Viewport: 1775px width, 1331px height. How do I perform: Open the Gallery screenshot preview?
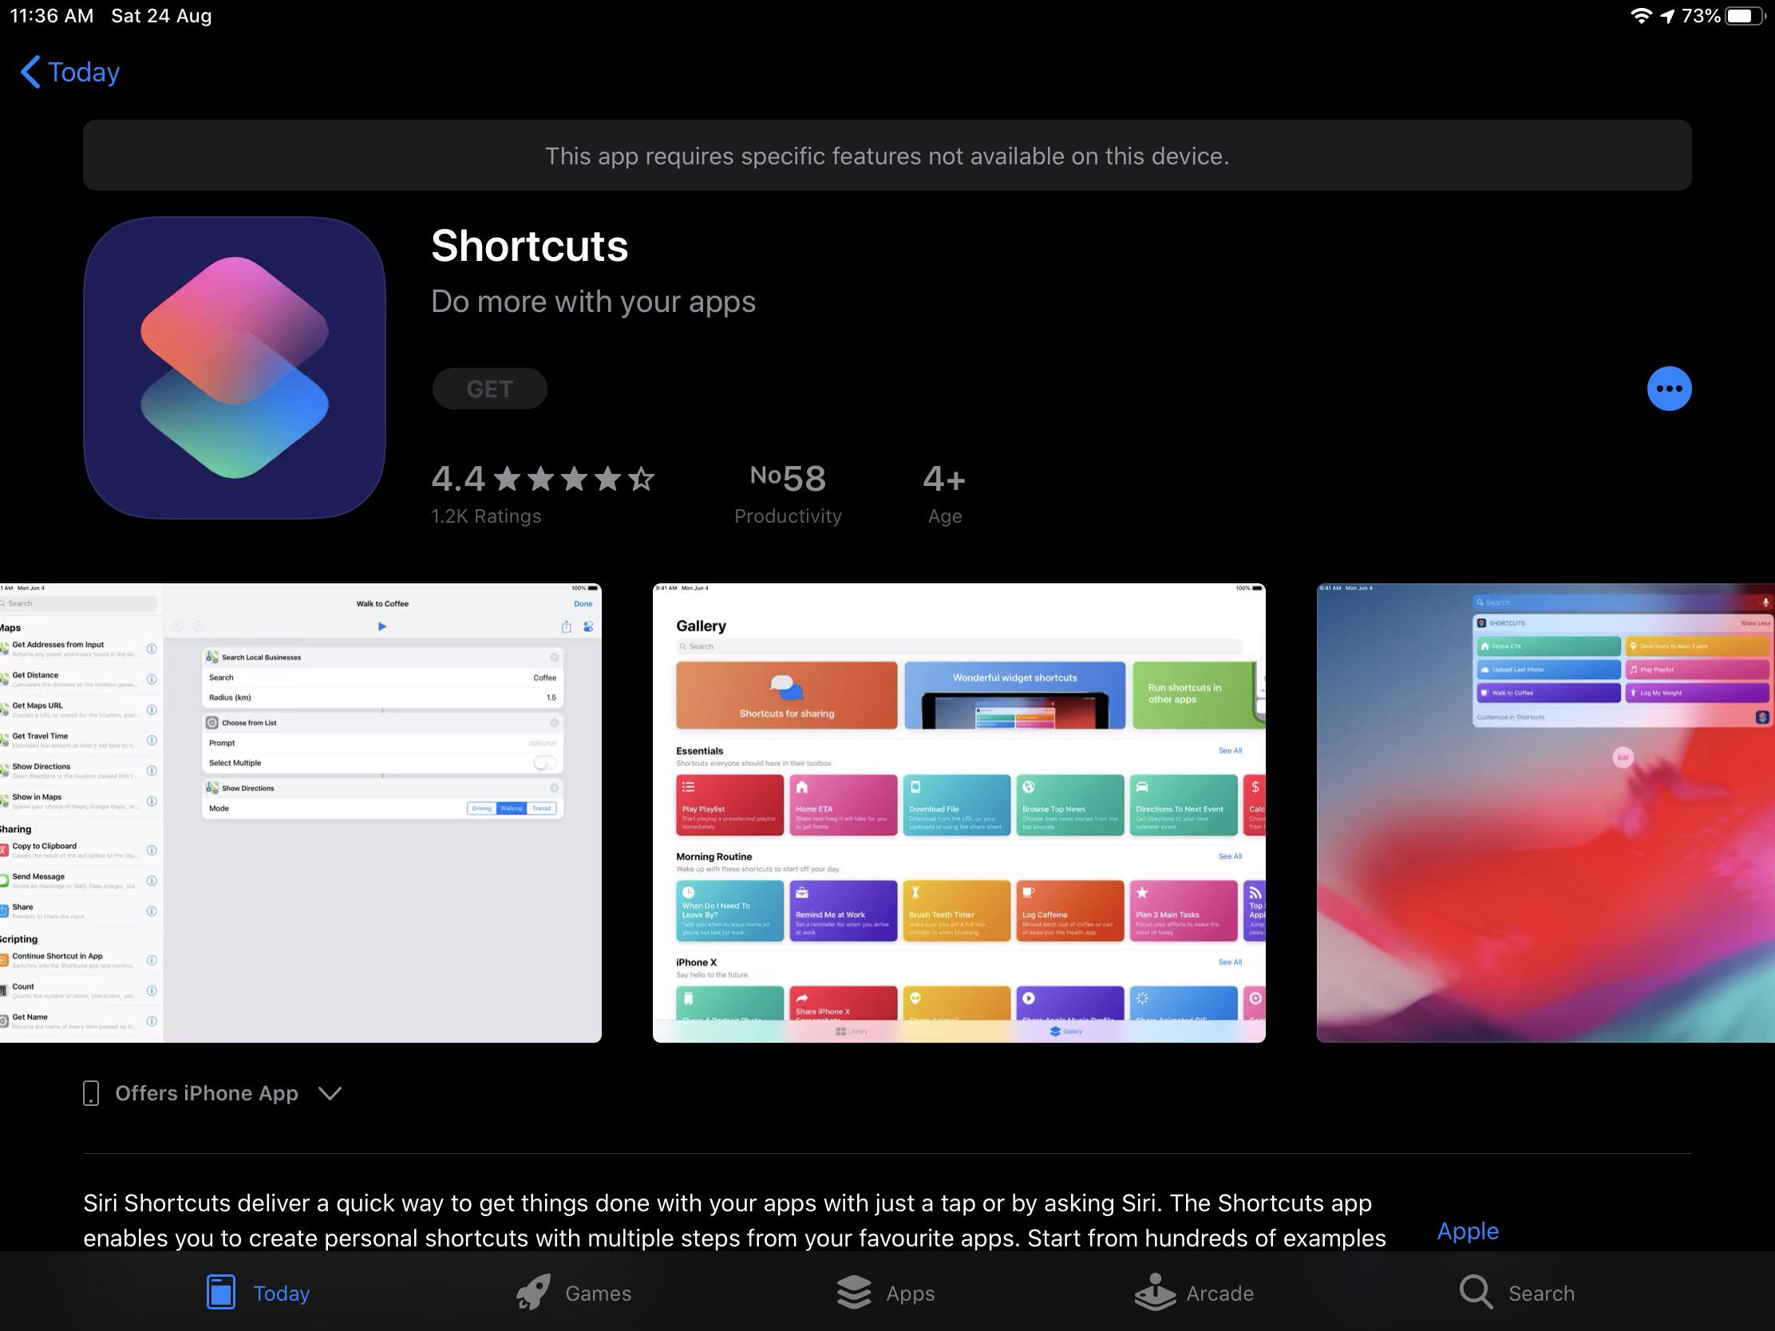pyautogui.click(x=958, y=812)
